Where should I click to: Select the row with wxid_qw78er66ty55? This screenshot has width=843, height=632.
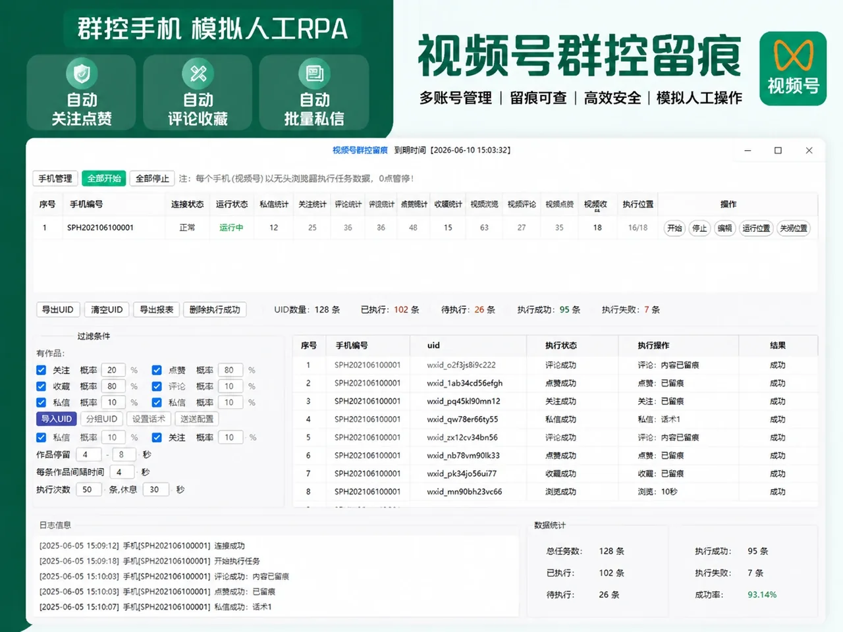click(x=555, y=419)
